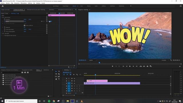Go to previous Escala keyframe
The height and width of the screenshot is (103, 183).
click(x=41, y=21)
